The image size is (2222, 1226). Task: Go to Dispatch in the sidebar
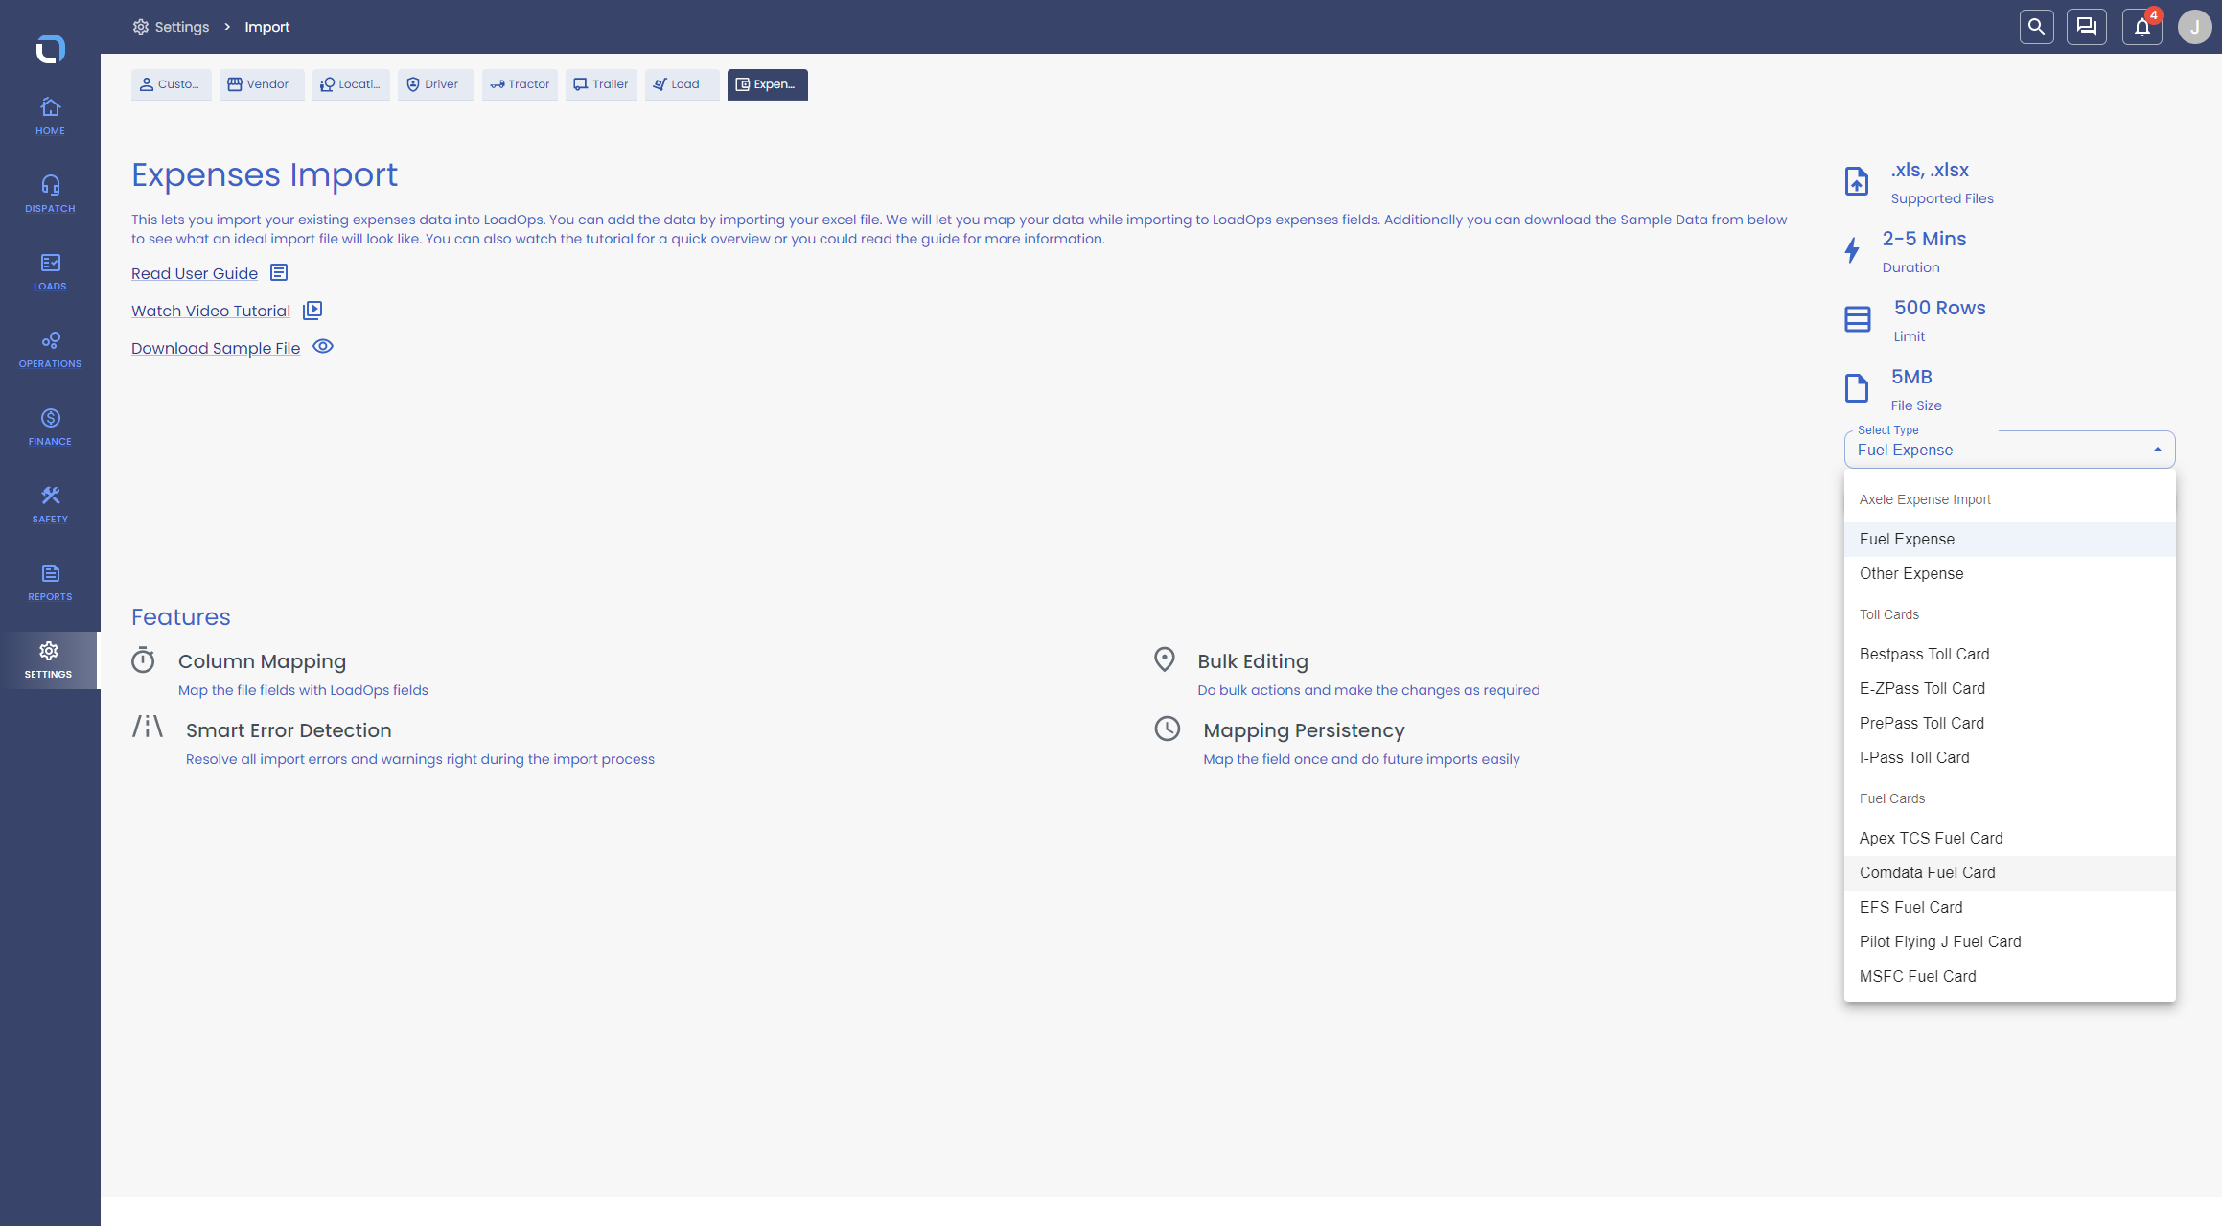coord(50,194)
